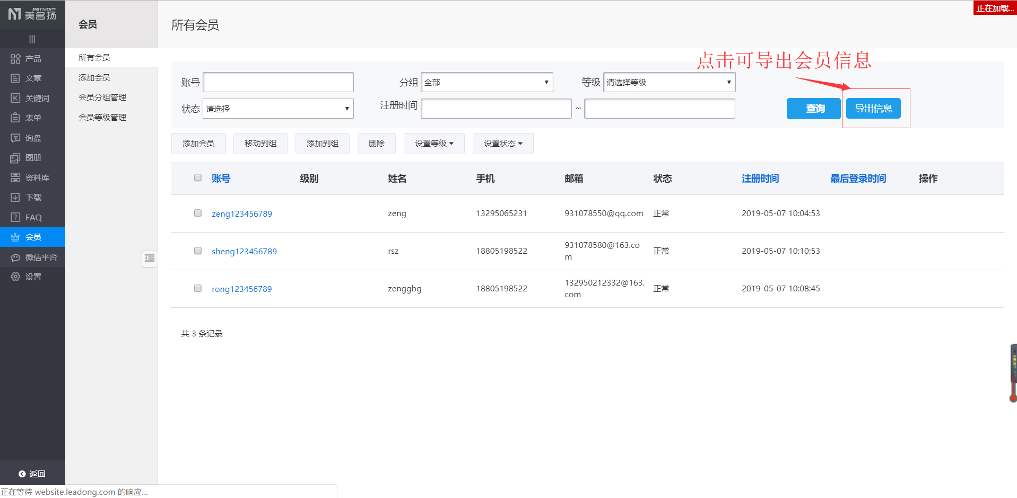Open the 文章 (Articles) sidebar icon

point(15,78)
